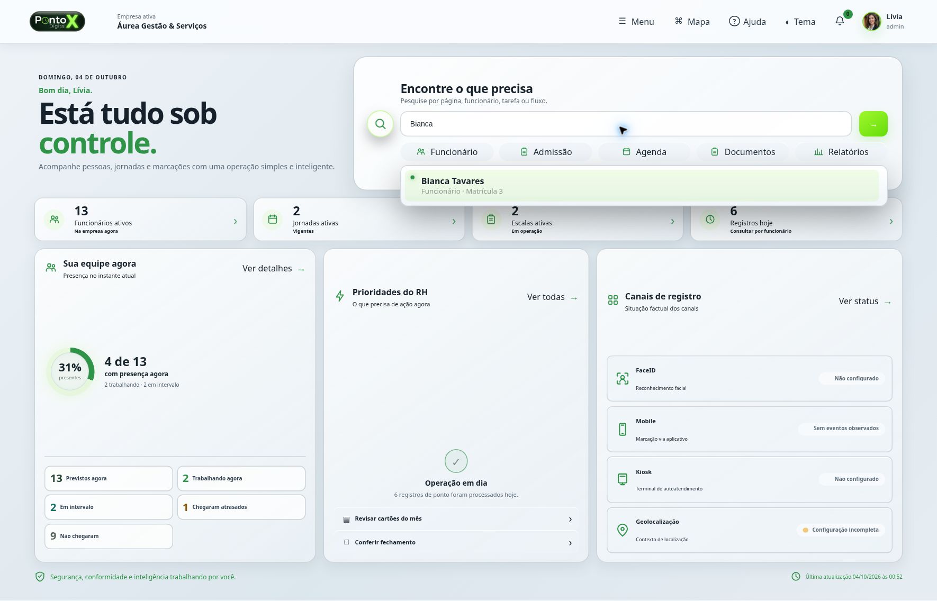Click the FaceID facial recognition icon
Image resolution: width=937 pixels, height=601 pixels.
tap(623, 378)
